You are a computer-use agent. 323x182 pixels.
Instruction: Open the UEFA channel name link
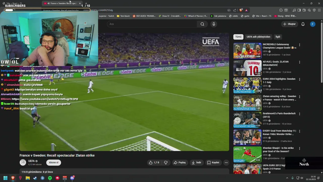[x=31, y=161]
